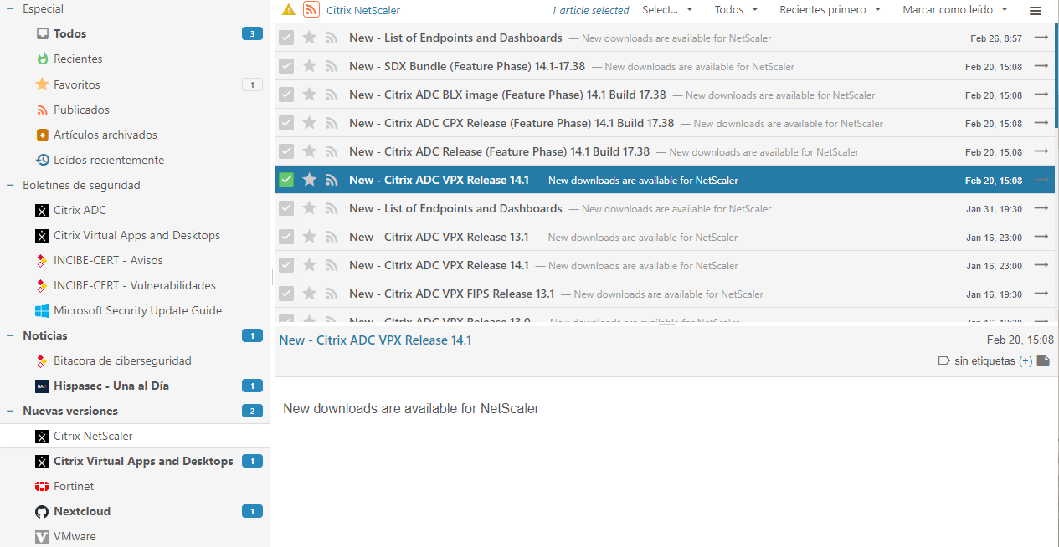
Task: Select the Fortinet feed in sidebar
Action: 74,486
